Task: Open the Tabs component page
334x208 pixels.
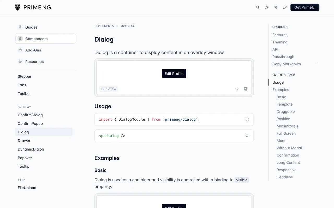Action: (x=22, y=85)
